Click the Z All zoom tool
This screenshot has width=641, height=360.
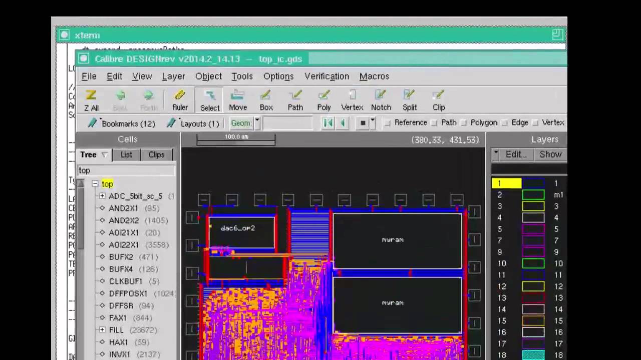tap(91, 100)
